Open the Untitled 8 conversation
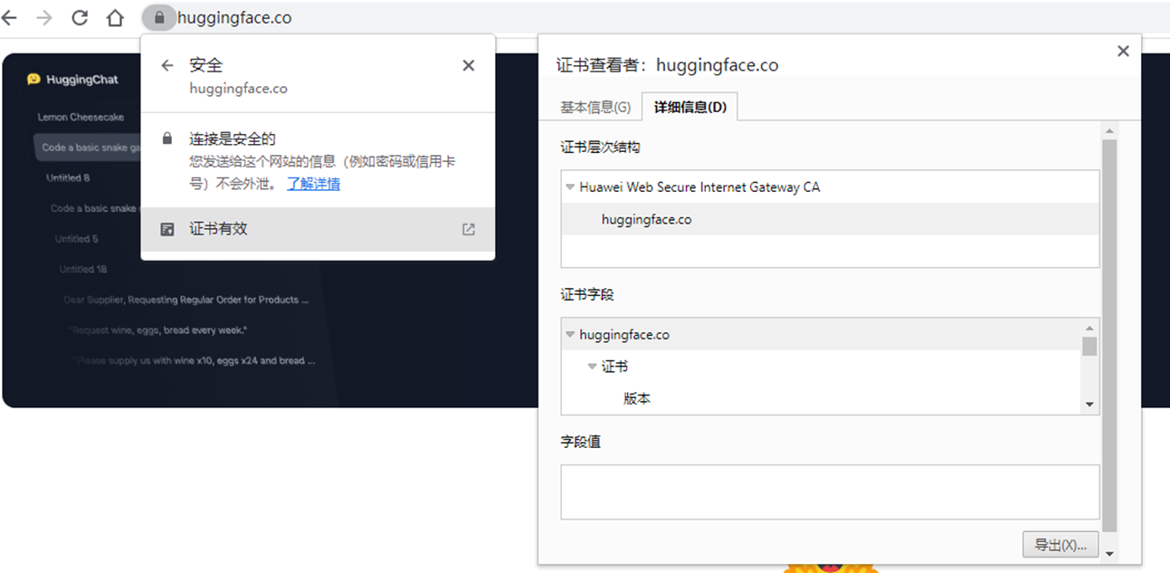 (x=68, y=178)
